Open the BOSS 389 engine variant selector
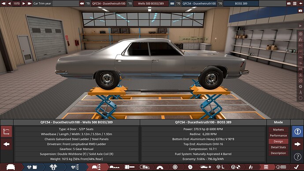 click(241, 4)
